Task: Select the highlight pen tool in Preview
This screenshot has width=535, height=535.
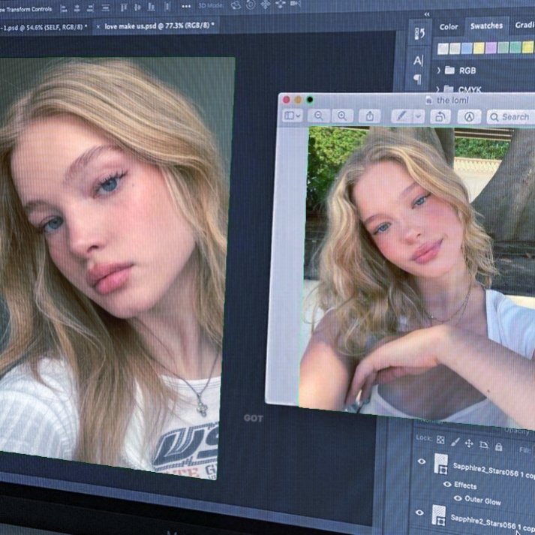Action: tap(402, 116)
